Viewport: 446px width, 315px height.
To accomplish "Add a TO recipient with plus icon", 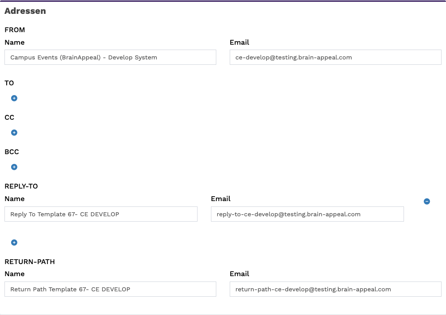I will (14, 98).
